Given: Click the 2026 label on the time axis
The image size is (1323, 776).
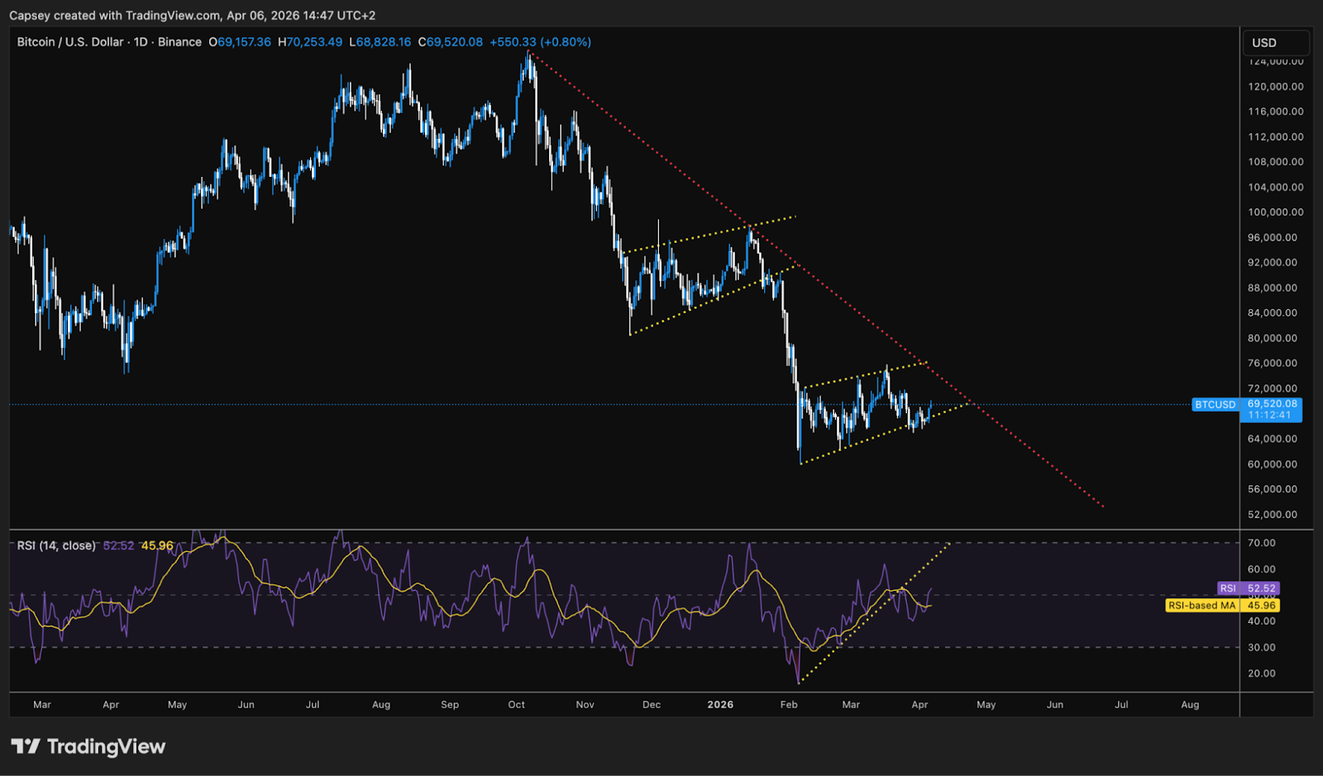Looking at the screenshot, I should click(x=719, y=705).
